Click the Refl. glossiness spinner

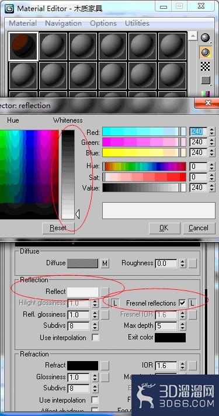point(95,315)
